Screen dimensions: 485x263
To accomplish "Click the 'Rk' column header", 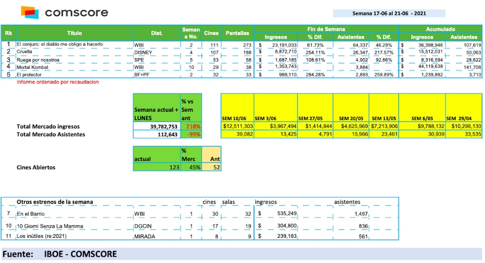I will pyautogui.click(x=8, y=33).
